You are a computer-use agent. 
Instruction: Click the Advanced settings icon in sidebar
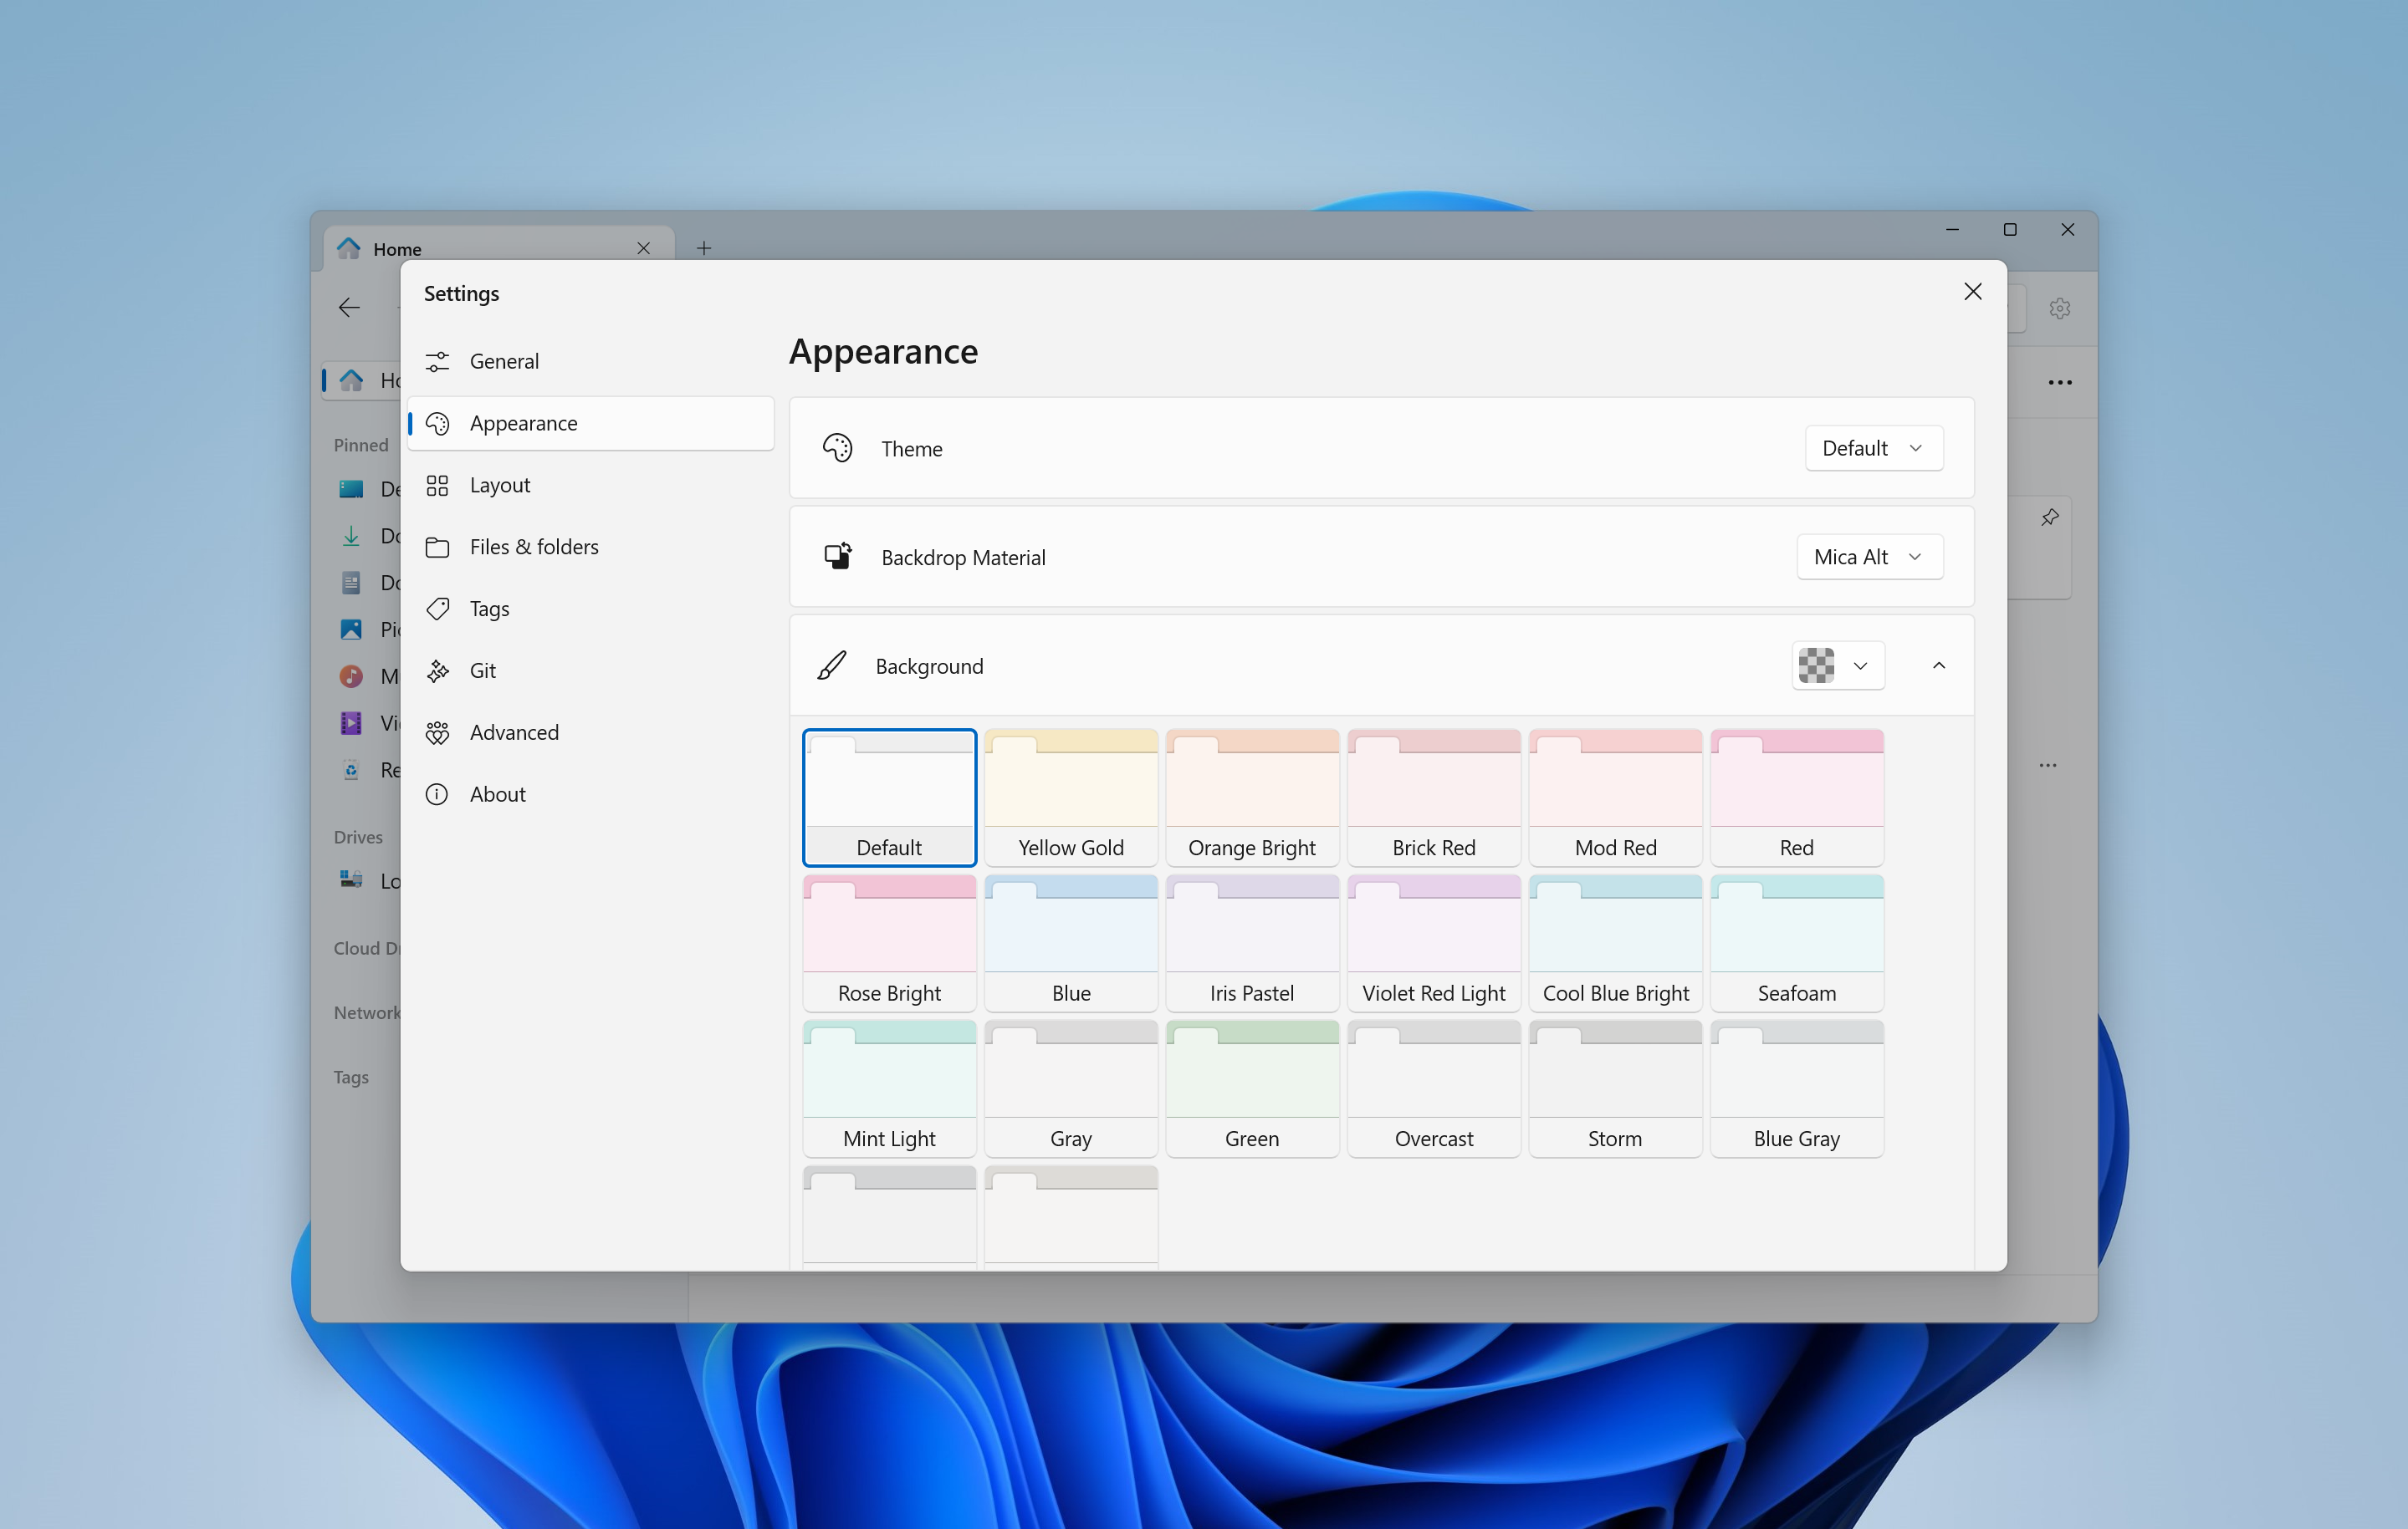pos(437,733)
